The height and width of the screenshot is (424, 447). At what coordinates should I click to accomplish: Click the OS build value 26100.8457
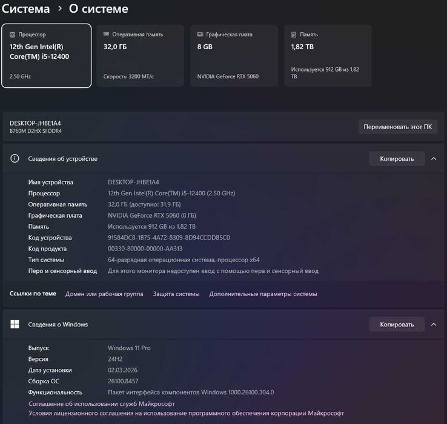[123, 381]
